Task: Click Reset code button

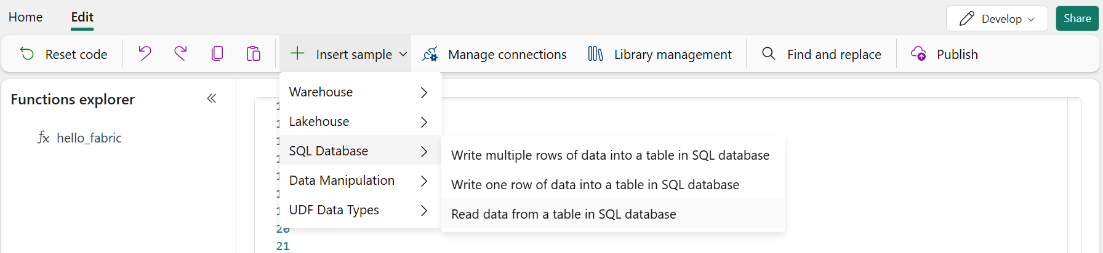Action: click(64, 54)
